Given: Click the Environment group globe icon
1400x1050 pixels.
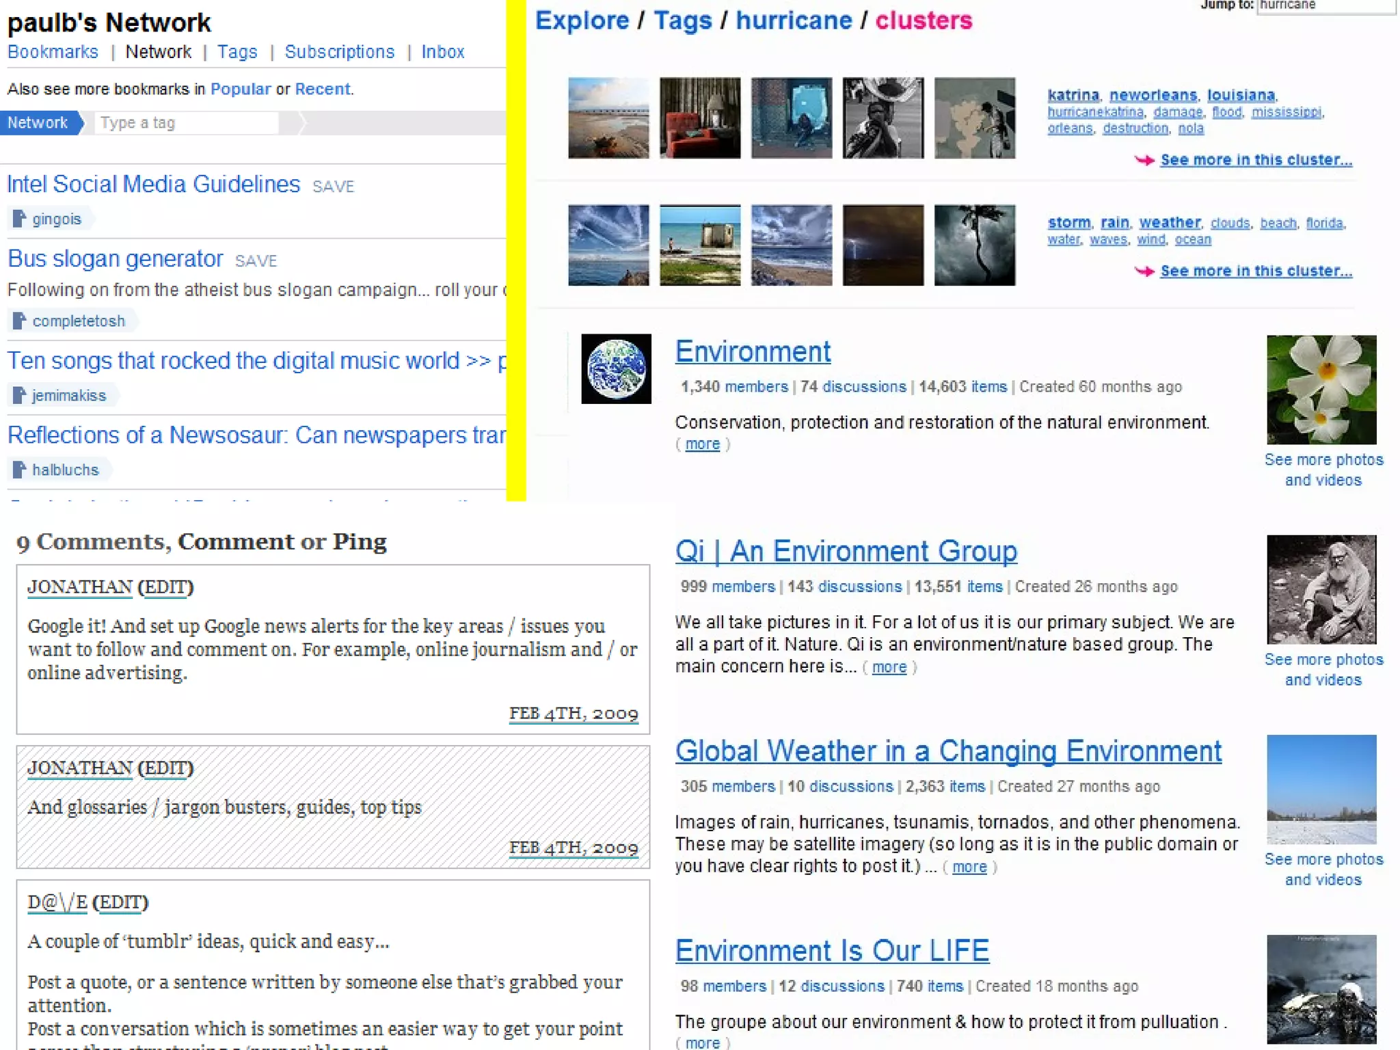Looking at the screenshot, I should [x=615, y=368].
